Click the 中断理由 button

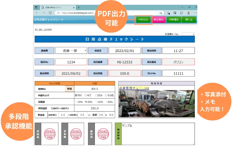click(x=173, y=19)
